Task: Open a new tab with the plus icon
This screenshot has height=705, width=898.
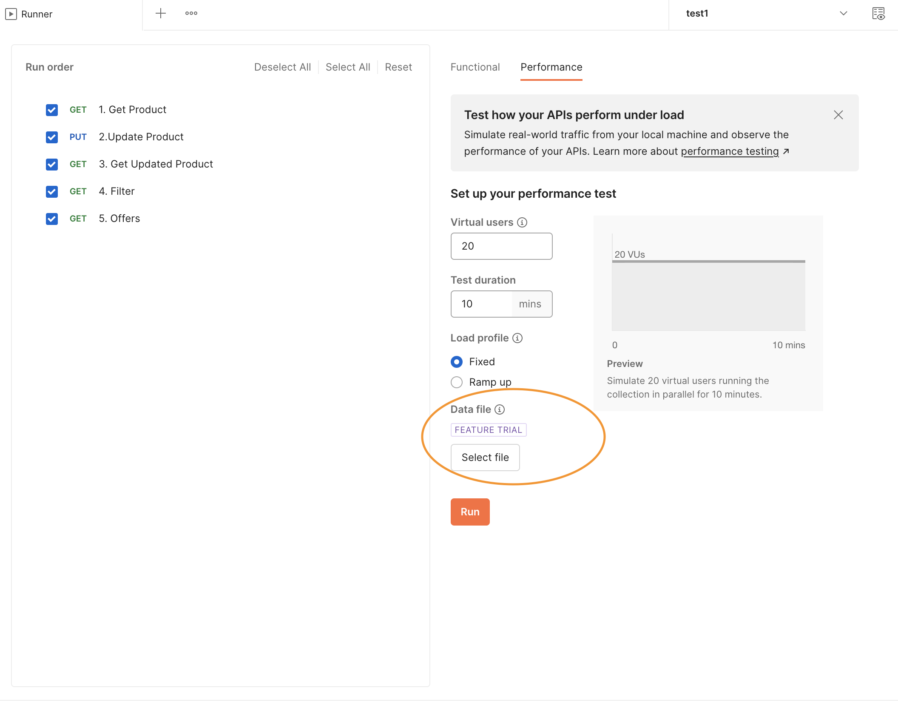Action: point(160,13)
